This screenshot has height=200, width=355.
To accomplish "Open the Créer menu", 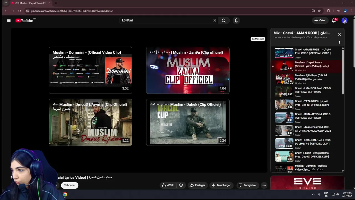I will pyautogui.click(x=320, y=20).
